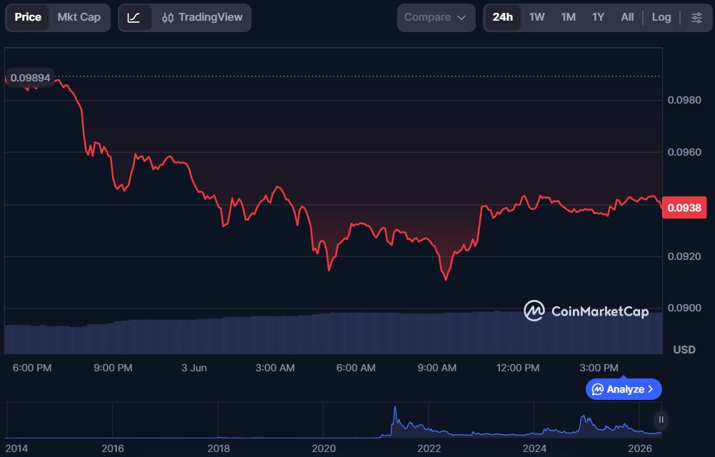The width and height of the screenshot is (715, 457).
Task: Click 2016 on the history navigator
Action: pyautogui.click(x=113, y=449)
